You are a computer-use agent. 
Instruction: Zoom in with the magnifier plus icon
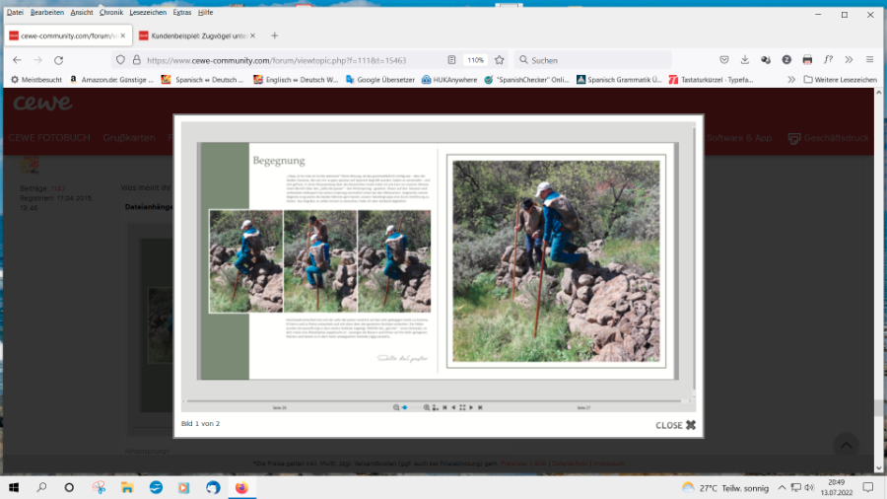pos(427,407)
